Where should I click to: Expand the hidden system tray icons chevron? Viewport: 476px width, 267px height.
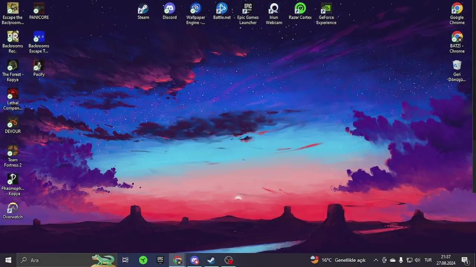[x=376, y=260]
